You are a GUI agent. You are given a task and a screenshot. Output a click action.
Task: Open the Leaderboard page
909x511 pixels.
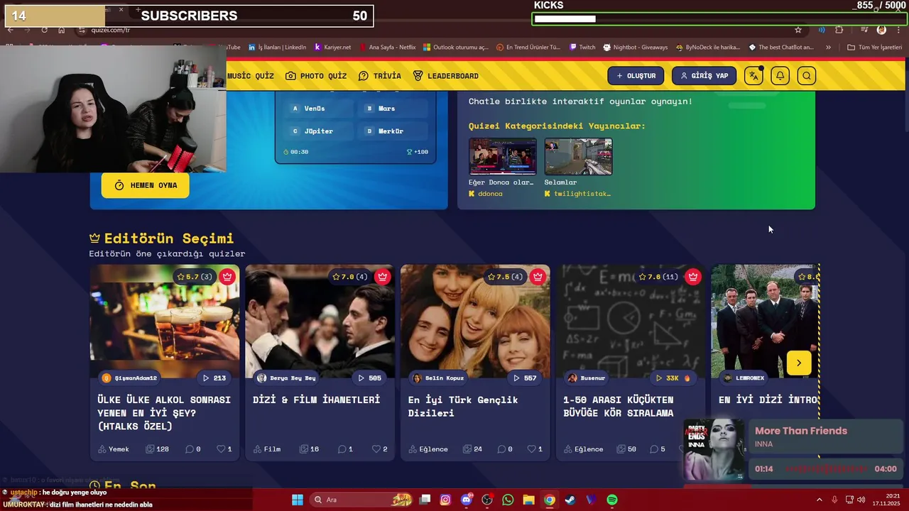click(445, 76)
